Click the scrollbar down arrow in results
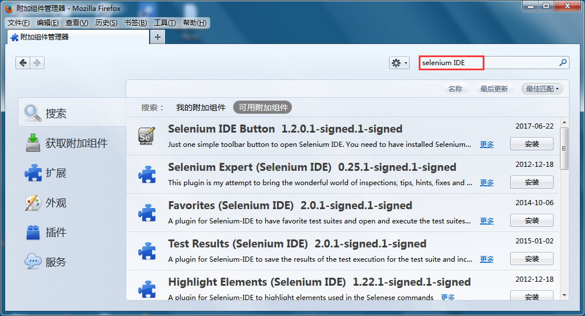This screenshot has width=585, height=316. tap(564, 295)
